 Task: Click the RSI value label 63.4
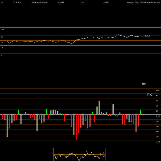147,36
